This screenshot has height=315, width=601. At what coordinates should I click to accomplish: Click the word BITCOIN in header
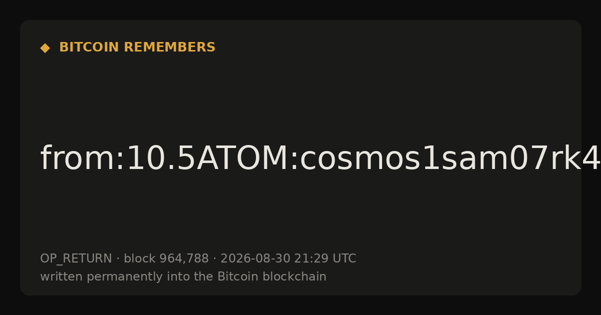(x=90, y=47)
